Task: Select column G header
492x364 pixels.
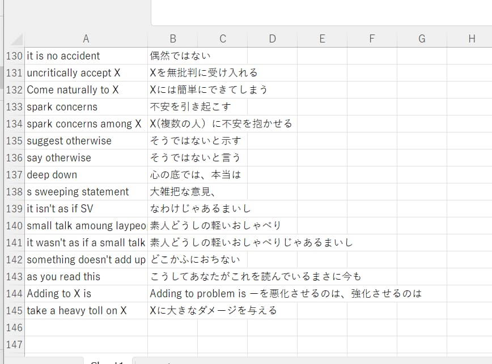Action: click(x=422, y=38)
